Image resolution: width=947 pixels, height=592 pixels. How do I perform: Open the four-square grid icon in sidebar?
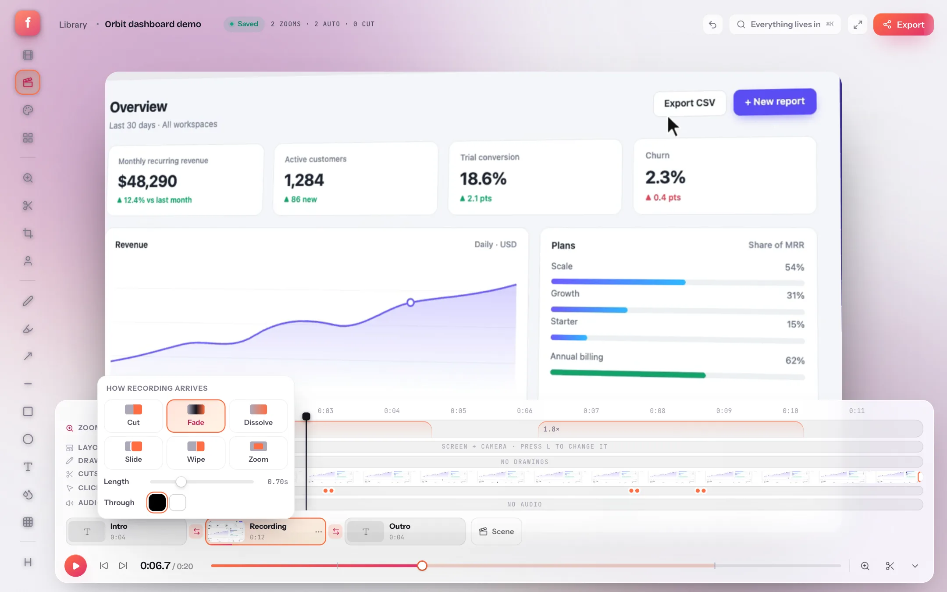(28, 138)
